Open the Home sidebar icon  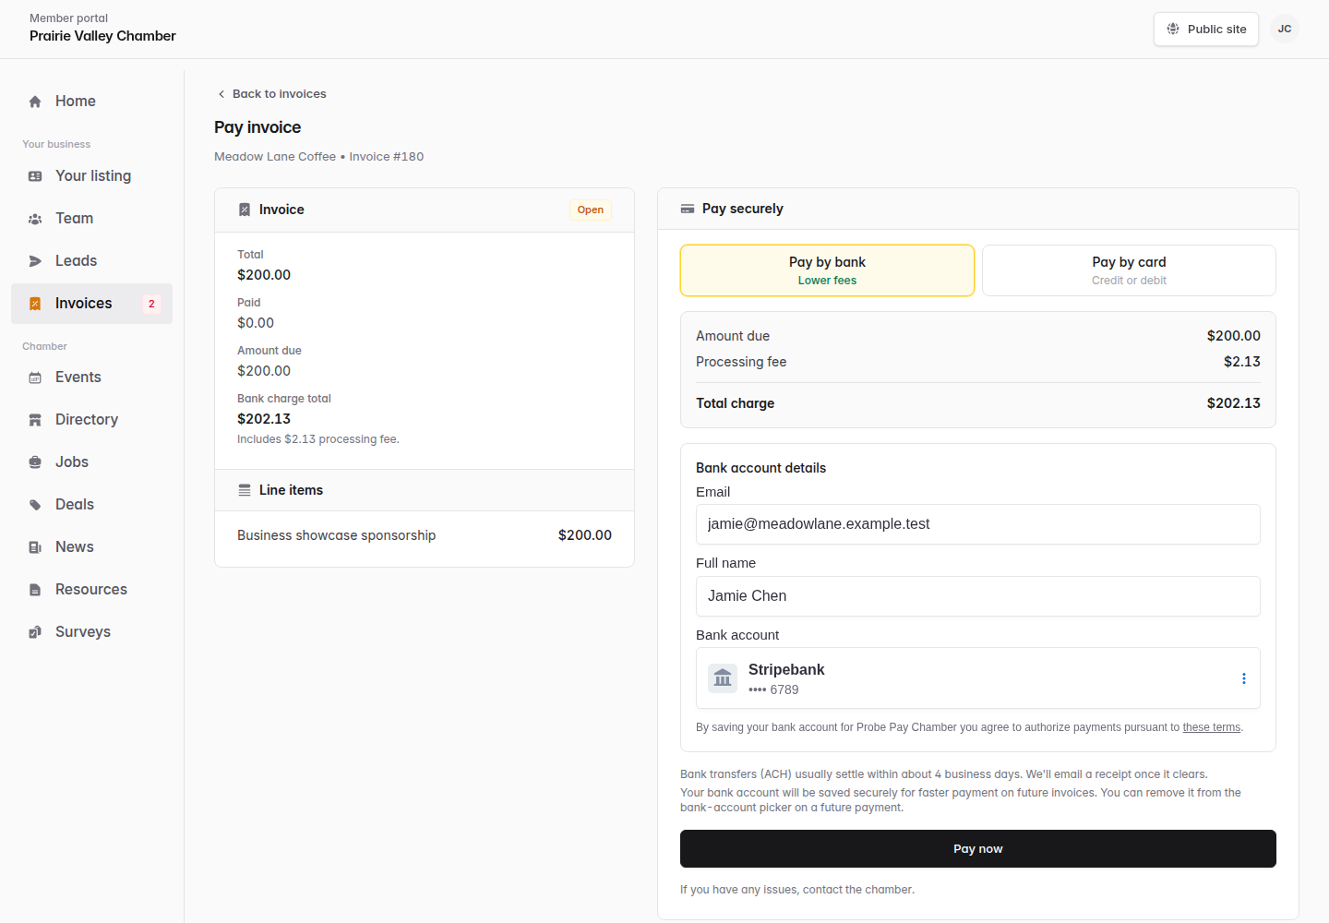click(35, 102)
